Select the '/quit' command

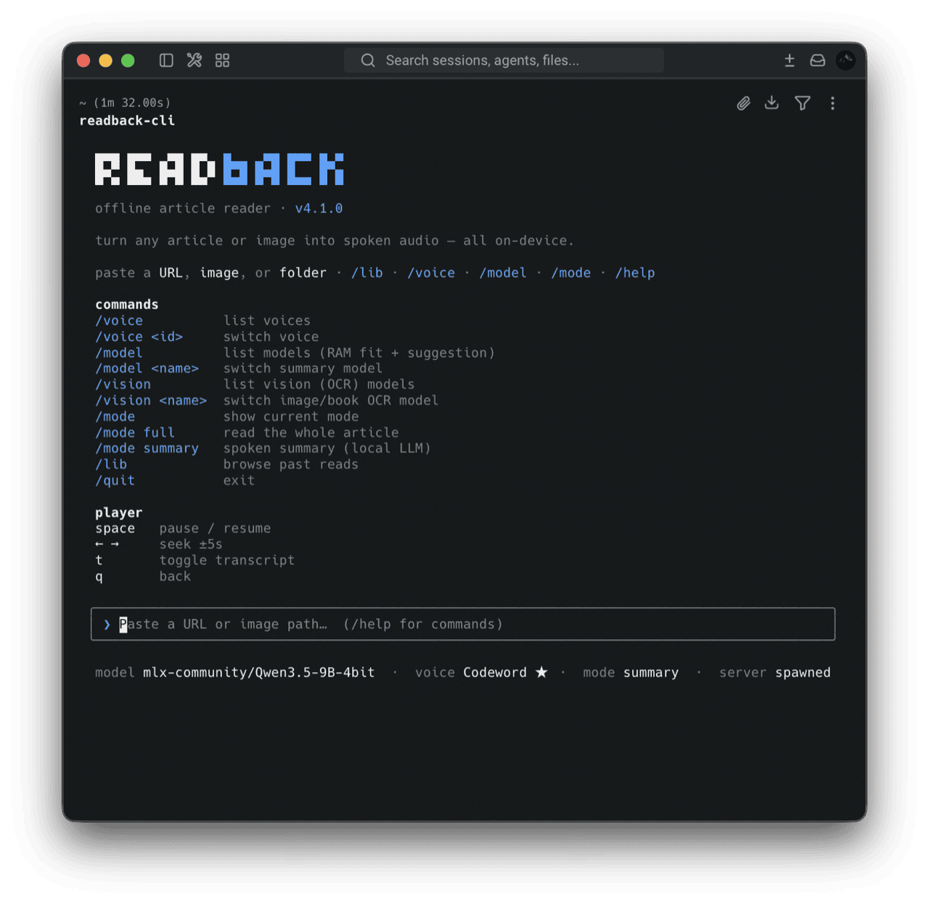click(x=115, y=480)
